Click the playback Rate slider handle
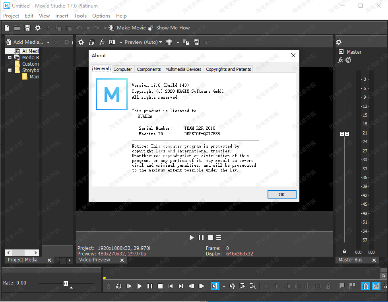 pos(66,283)
